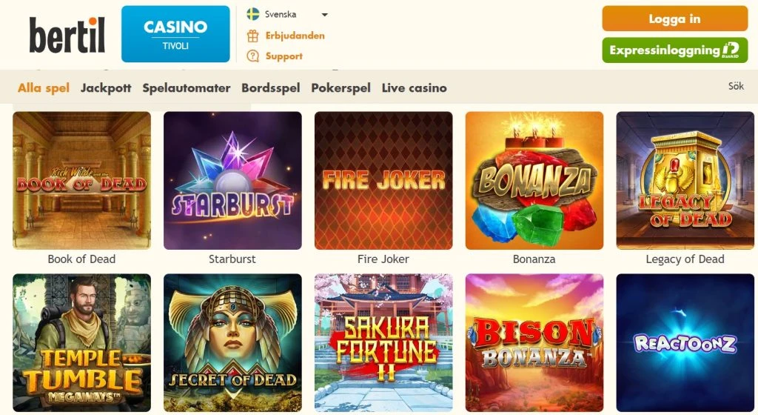Switch to the Jackpott tab

coord(106,88)
